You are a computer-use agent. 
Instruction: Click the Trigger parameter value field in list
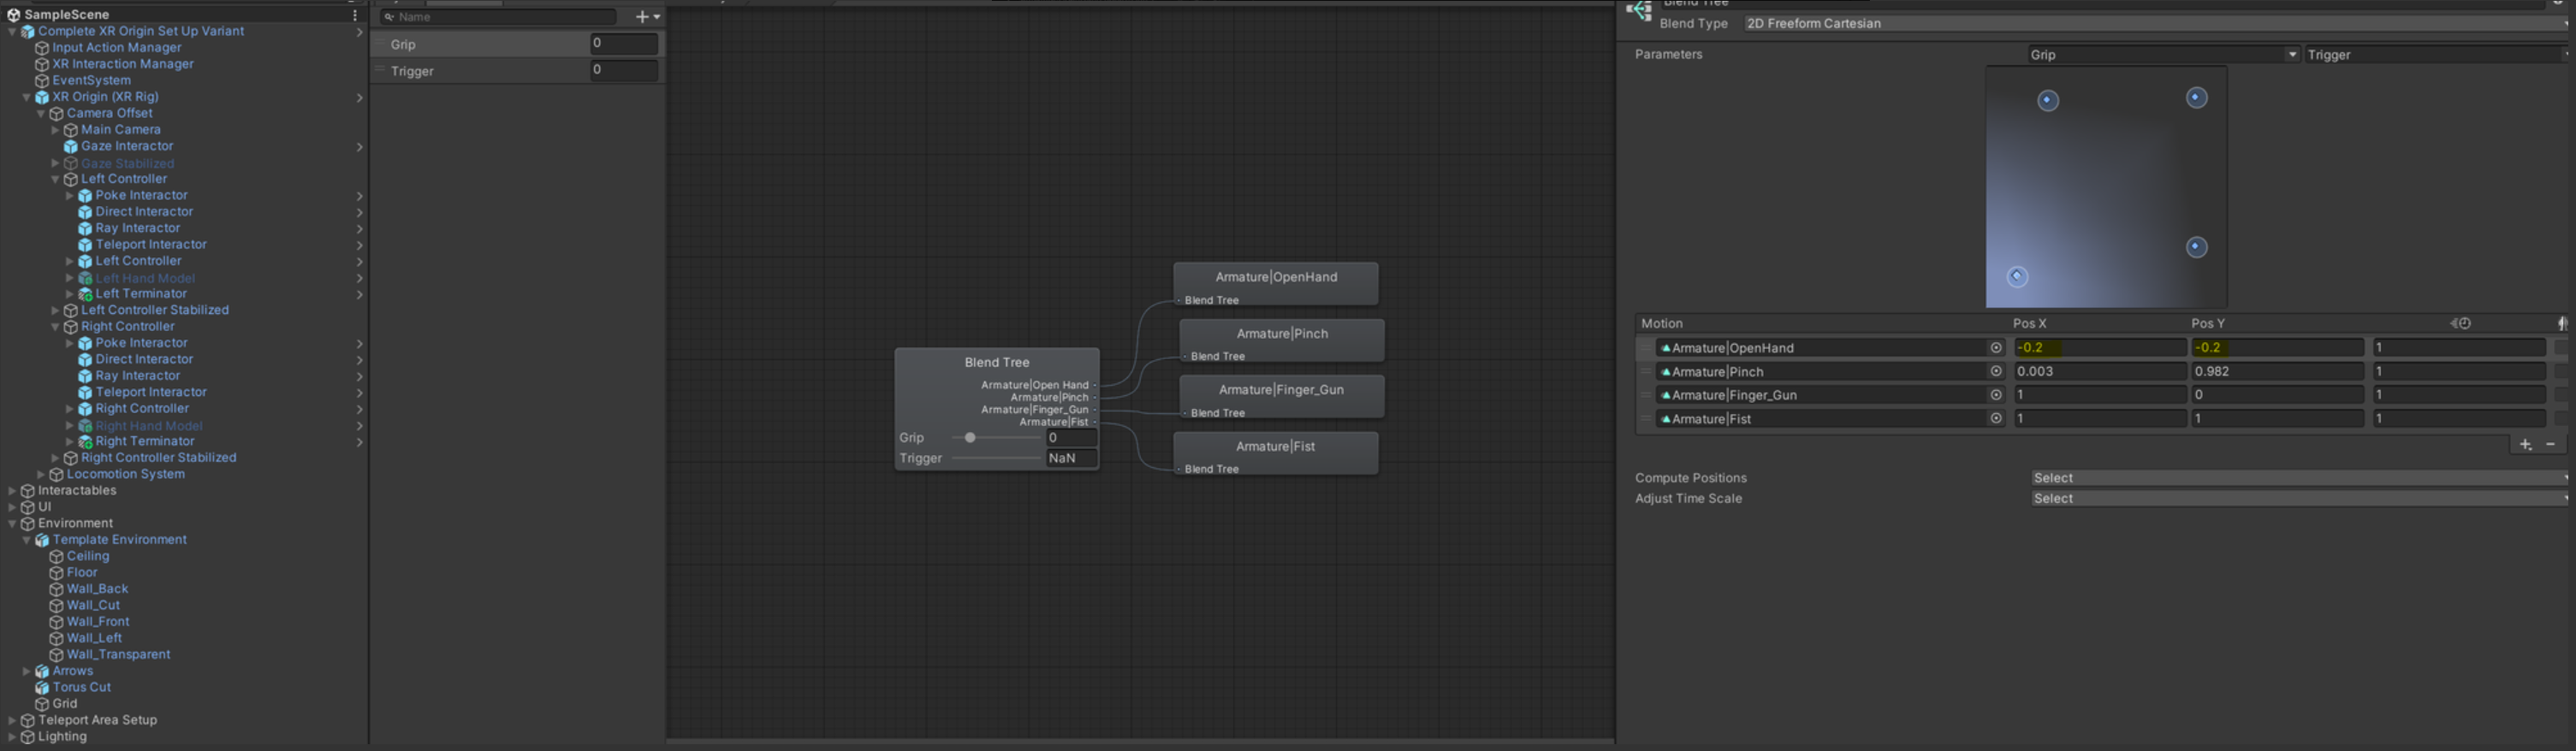pos(624,71)
